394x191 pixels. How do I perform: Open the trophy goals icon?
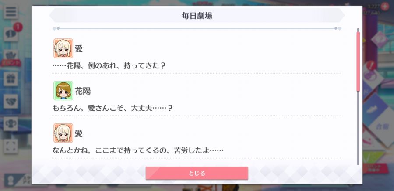point(11,124)
